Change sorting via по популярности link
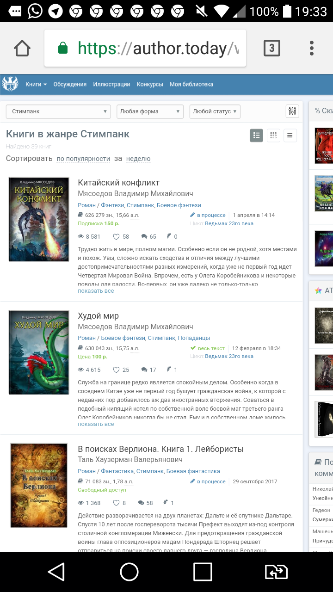 [x=83, y=159]
